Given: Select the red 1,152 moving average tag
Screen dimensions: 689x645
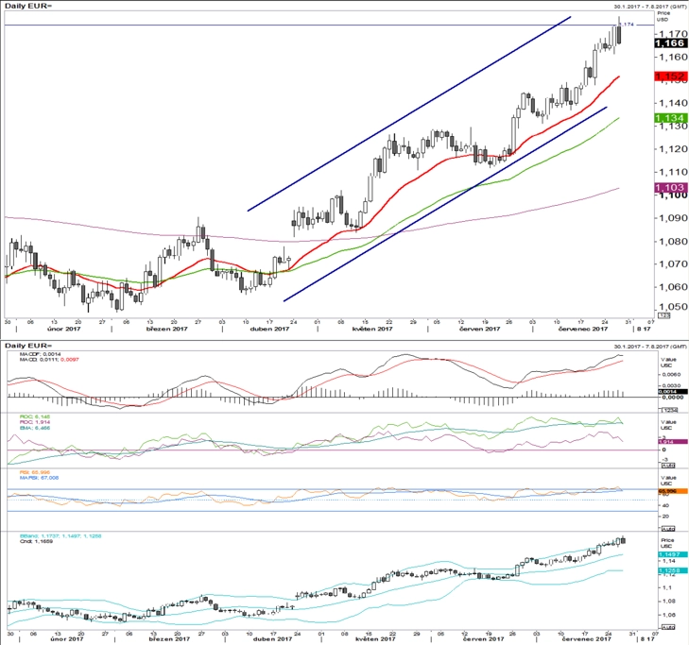Looking at the screenshot, I should (670, 76).
